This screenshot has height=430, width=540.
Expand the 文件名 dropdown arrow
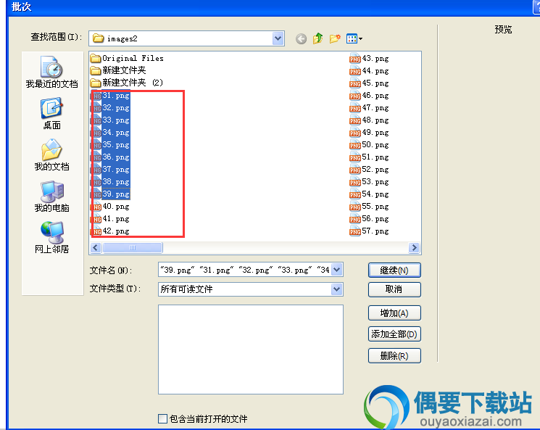337,270
